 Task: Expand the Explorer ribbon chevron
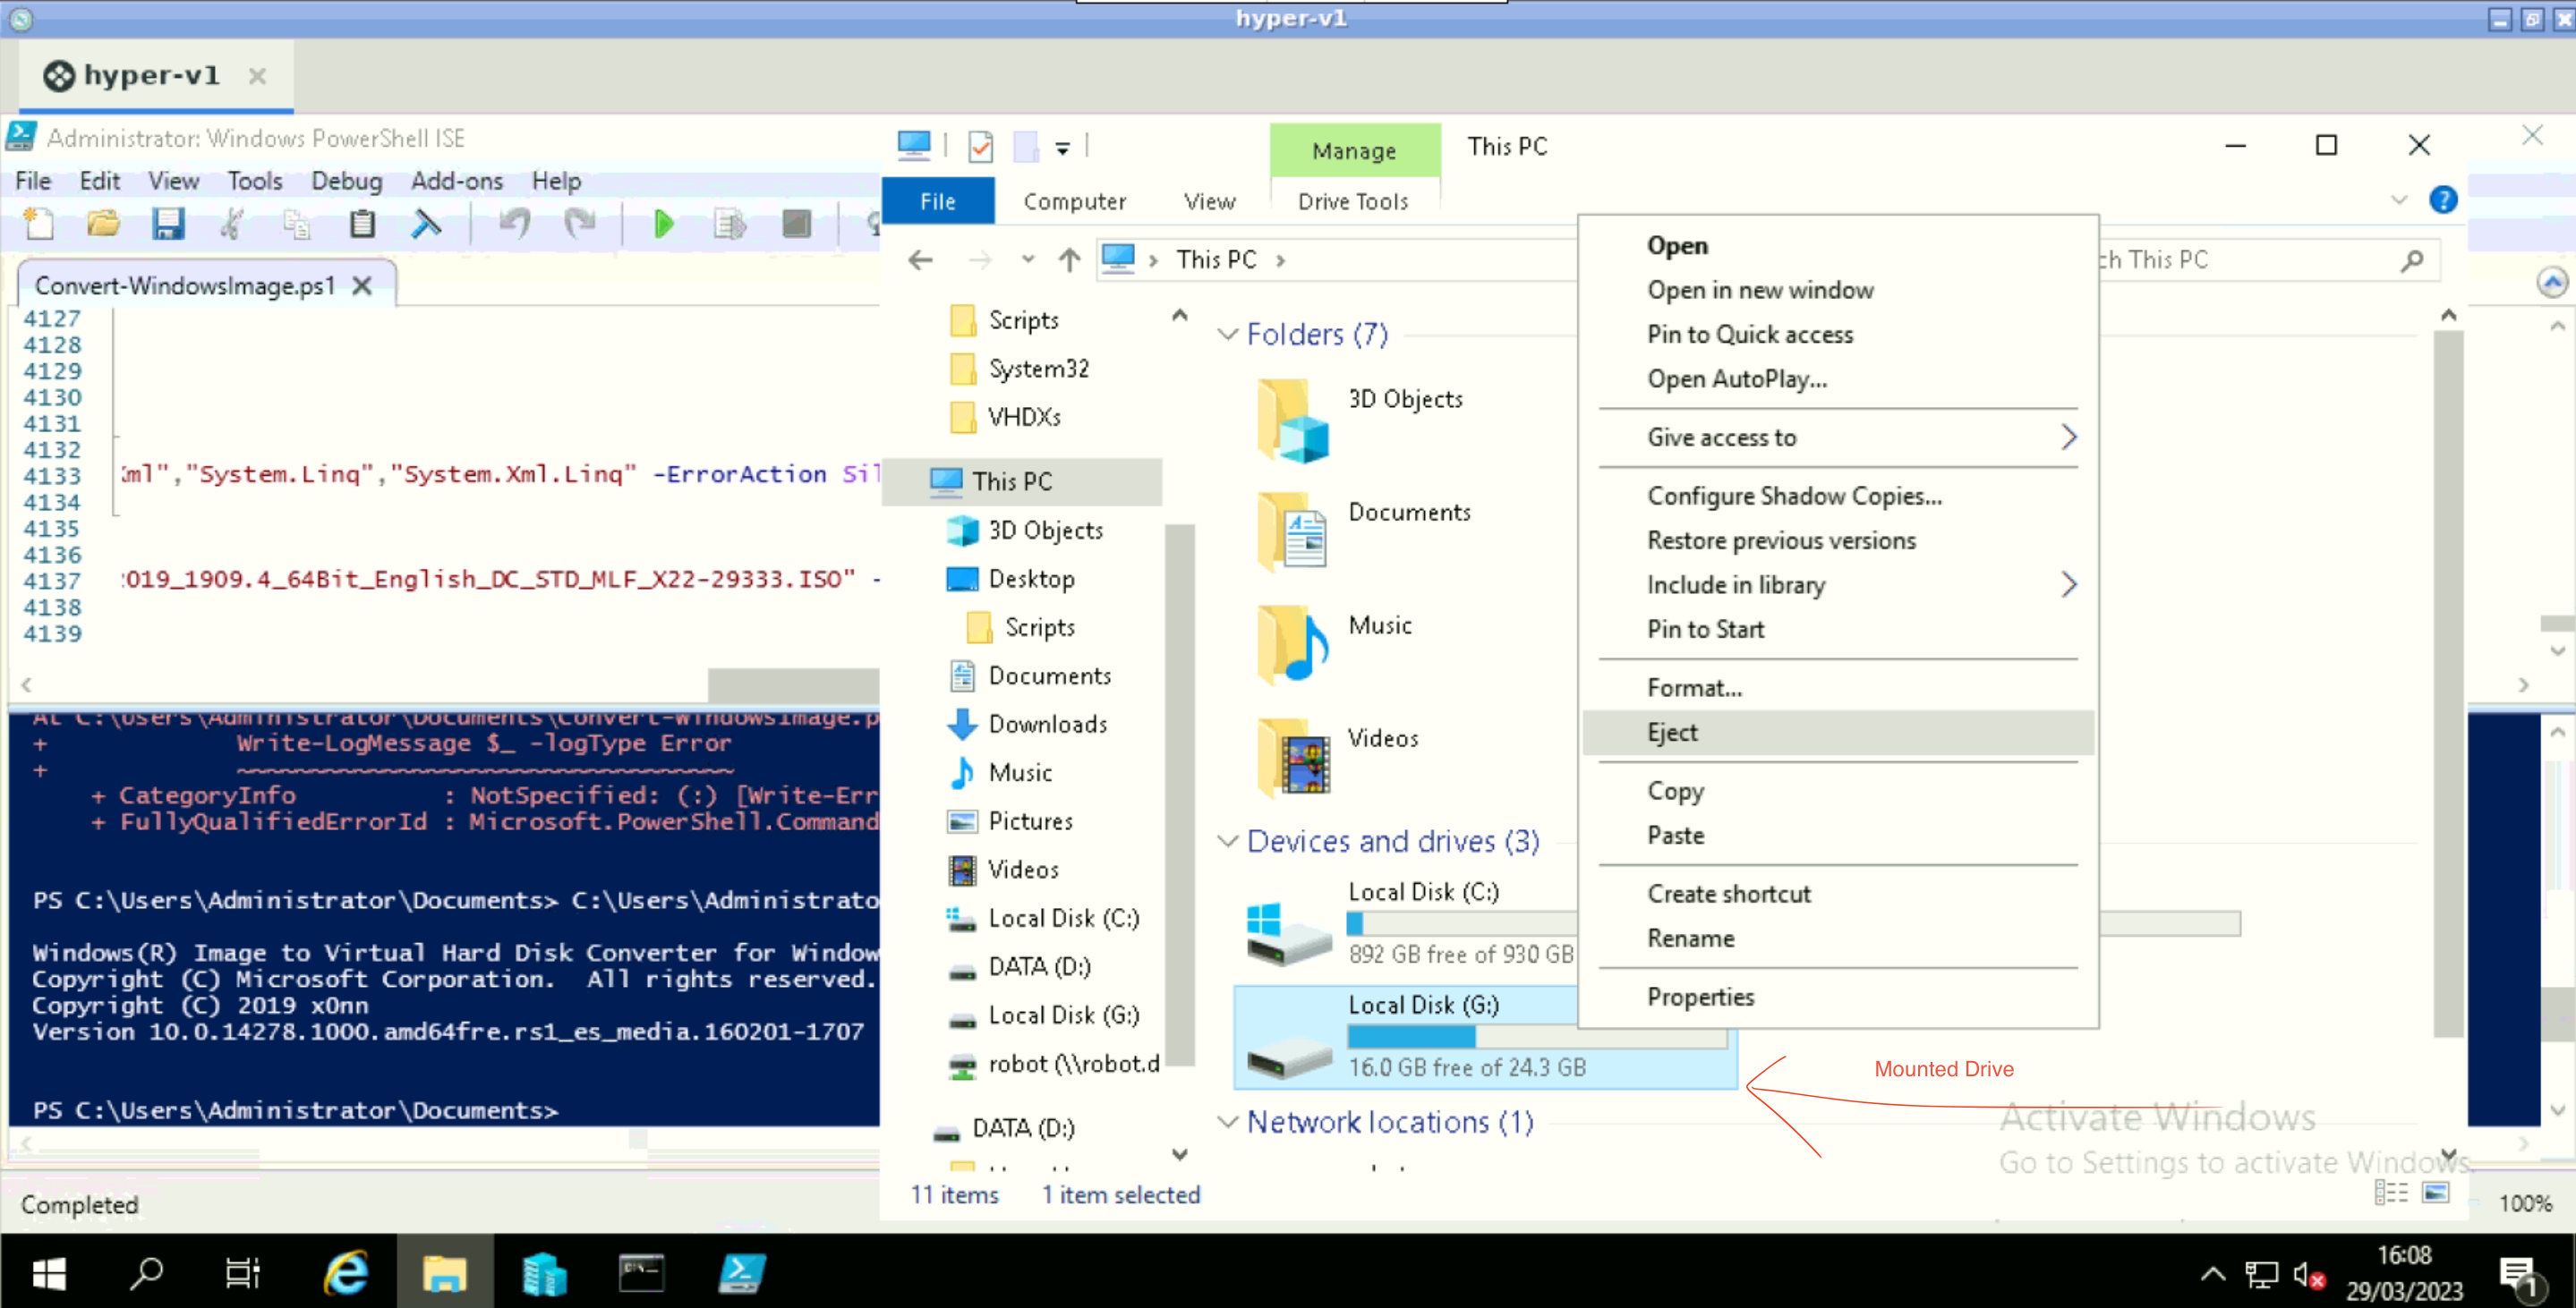coord(2398,200)
